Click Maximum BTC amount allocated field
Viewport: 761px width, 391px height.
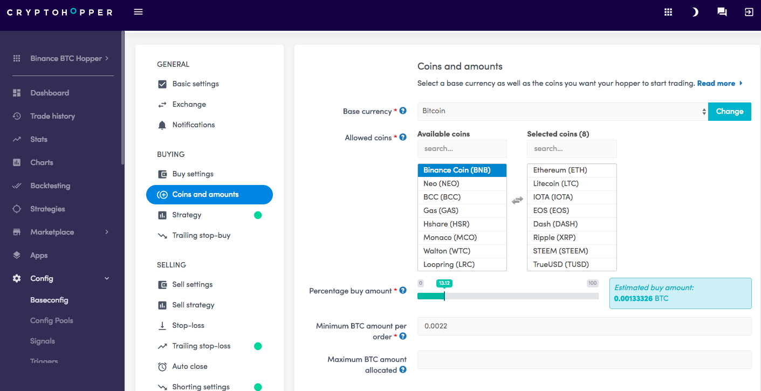pos(584,360)
